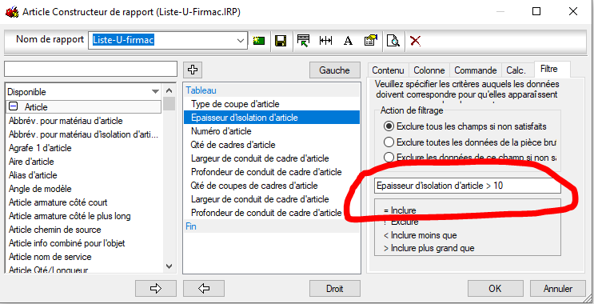
Task: Select 'Exclure toutes les données de la pièce' option
Action: 389,142
